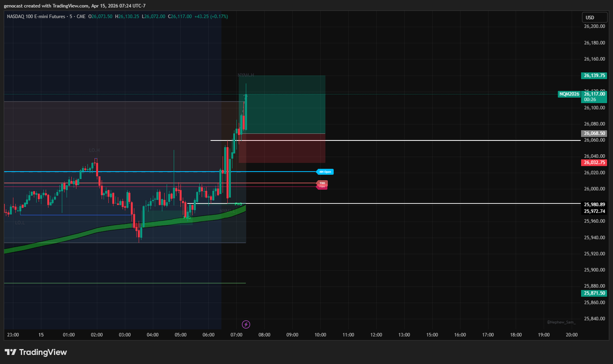
Task: Click the NYAM.H session high label
Action: [246, 75]
